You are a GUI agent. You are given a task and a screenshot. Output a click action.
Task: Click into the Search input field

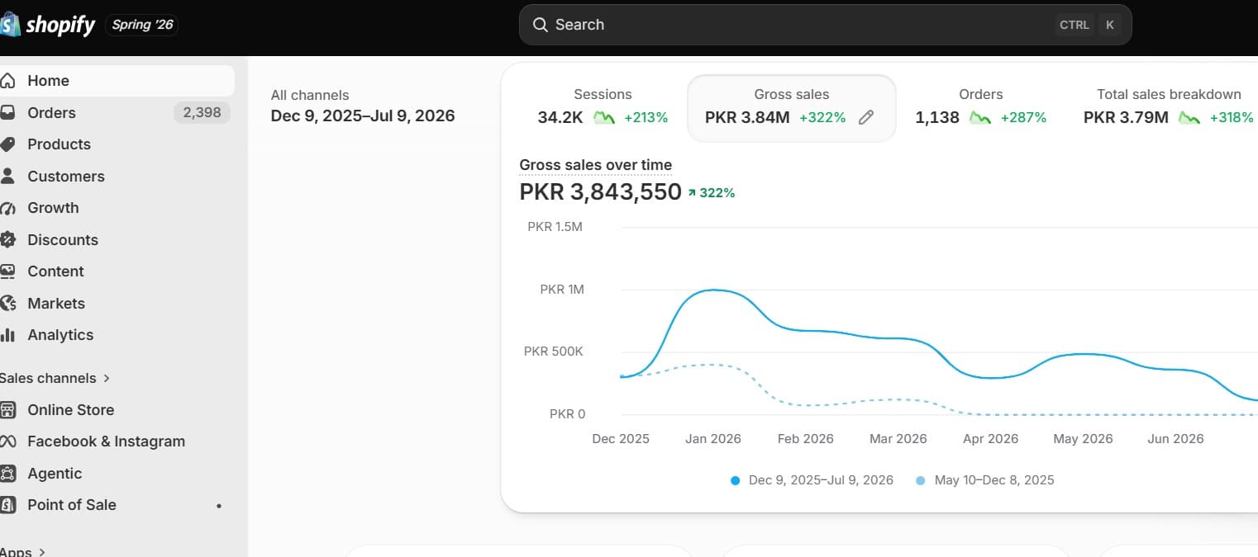[x=825, y=25]
